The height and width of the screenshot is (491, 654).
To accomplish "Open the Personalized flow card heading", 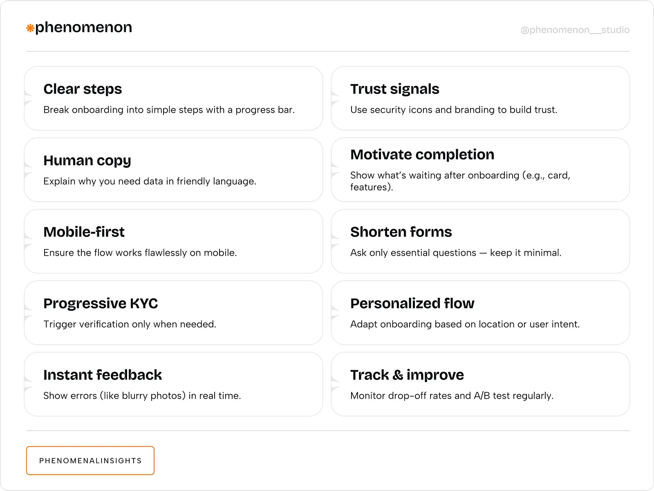I will coord(412,304).
